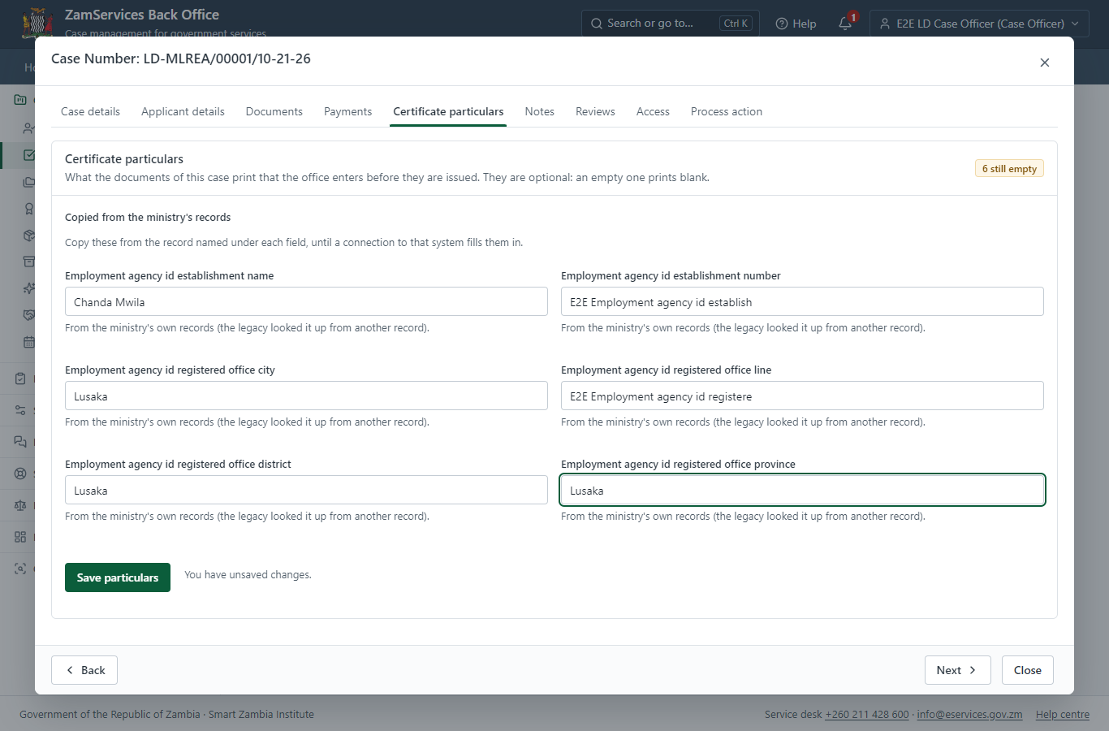Click the Next button
This screenshot has width=1109, height=731.
(x=957, y=670)
